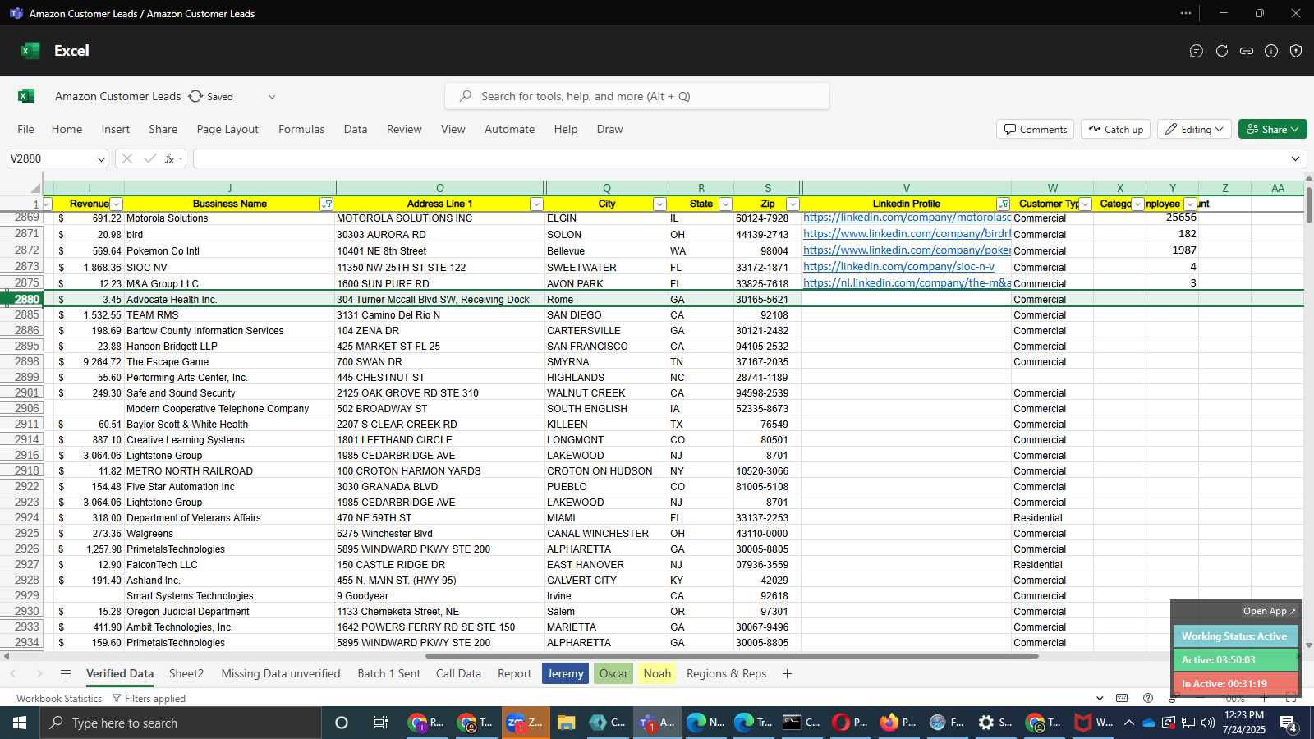Open the File menu

26,129
